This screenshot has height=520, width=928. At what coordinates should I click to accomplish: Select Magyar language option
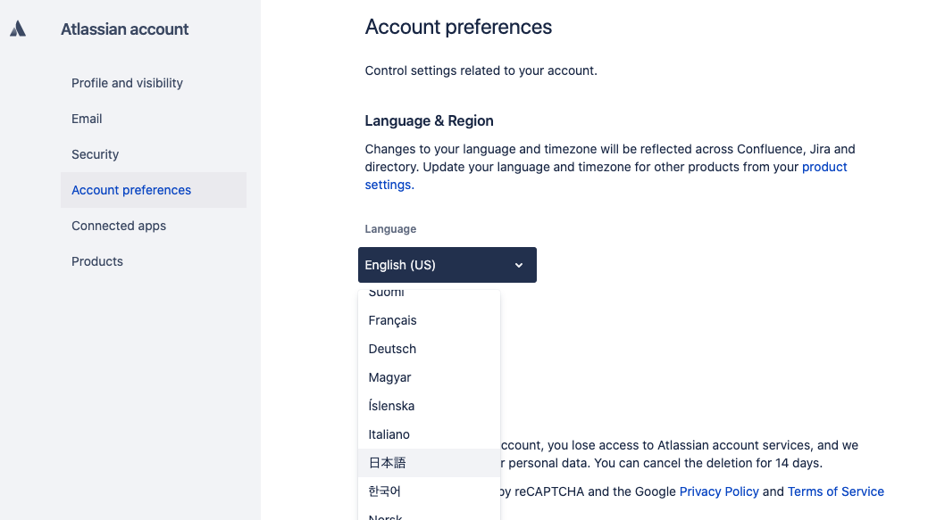tap(429, 377)
